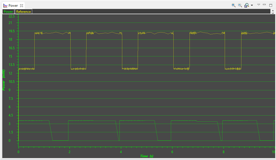Click the 16.5 value on the power axis
Screen dimensions: 276x160
(12, 48)
